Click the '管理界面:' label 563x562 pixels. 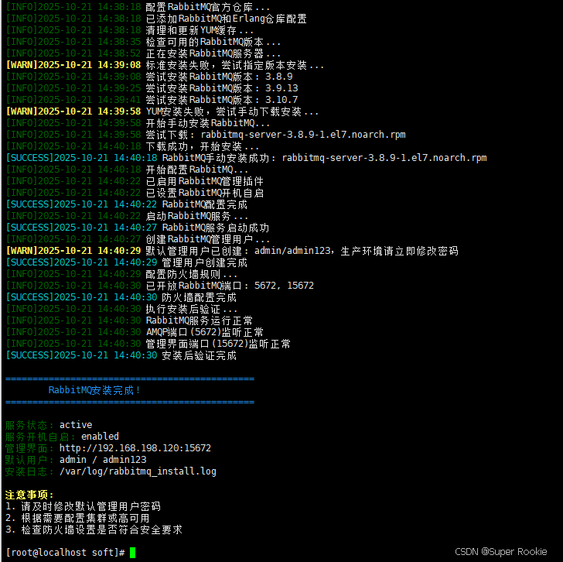coord(29,447)
